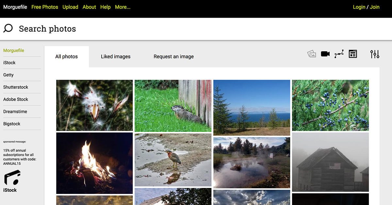Open the milkweed seed pod photo
The image size is (392, 205).
tap(94, 105)
